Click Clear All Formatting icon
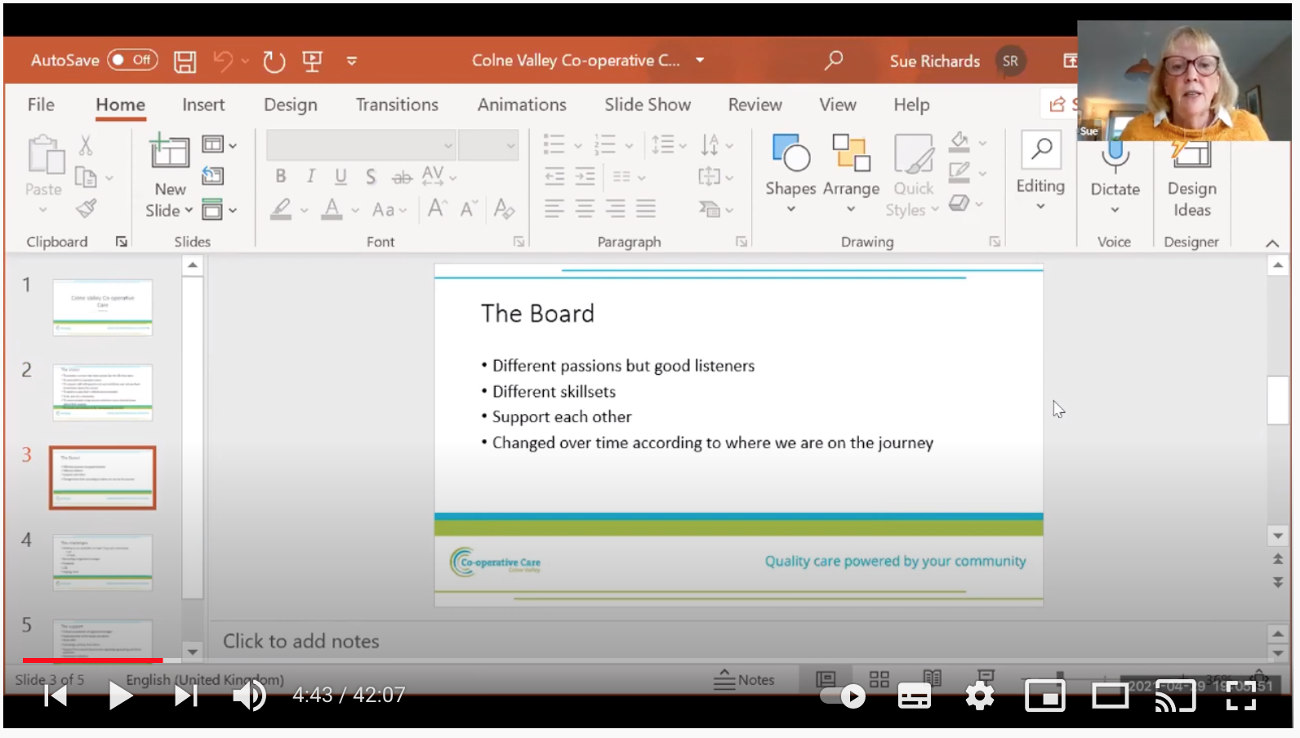Image resolution: width=1300 pixels, height=738 pixels. [x=504, y=209]
